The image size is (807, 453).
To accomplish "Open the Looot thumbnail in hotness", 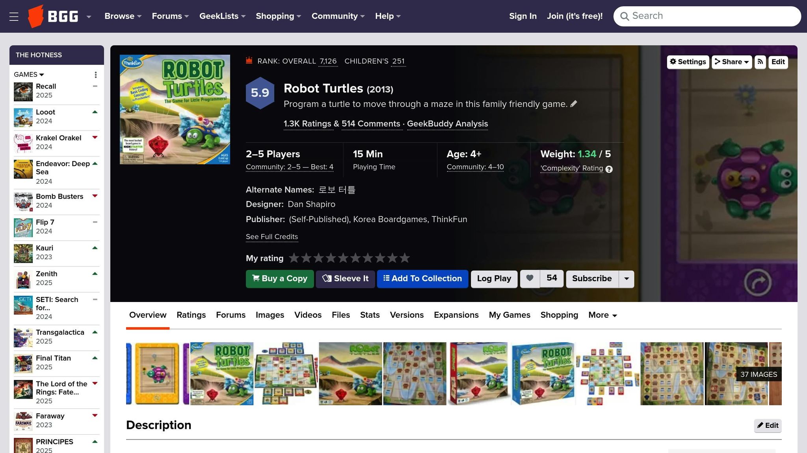I will pos(23,118).
